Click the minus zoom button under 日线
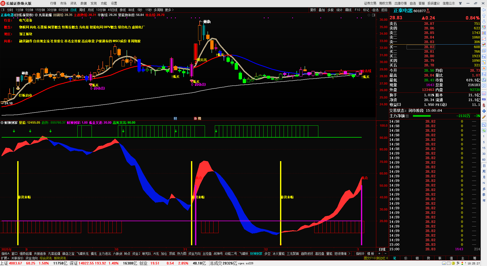Screen dimensions: 487x266 [386, 254]
